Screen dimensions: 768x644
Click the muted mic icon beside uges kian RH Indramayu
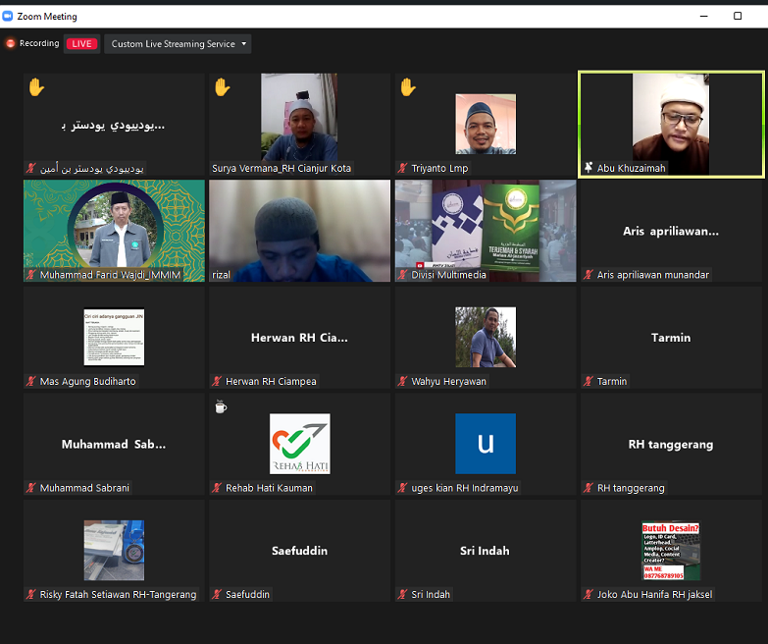coord(402,488)
